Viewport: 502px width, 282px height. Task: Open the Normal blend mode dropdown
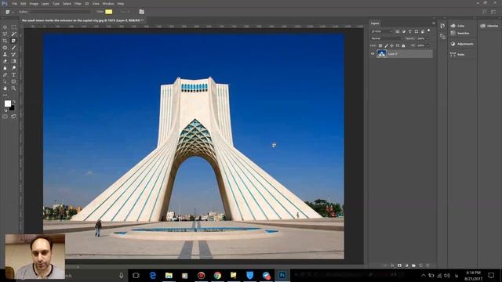click(387, 38)
